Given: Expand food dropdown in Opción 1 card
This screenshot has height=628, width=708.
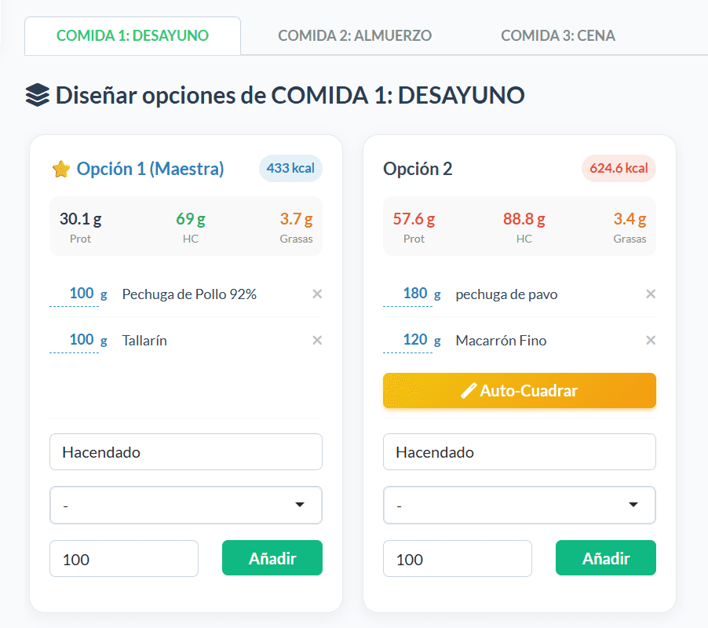Looking at the screenshot, I should tap(186, 506).
